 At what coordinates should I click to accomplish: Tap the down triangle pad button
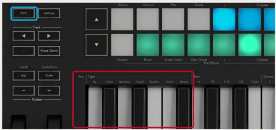pos(97,45)
